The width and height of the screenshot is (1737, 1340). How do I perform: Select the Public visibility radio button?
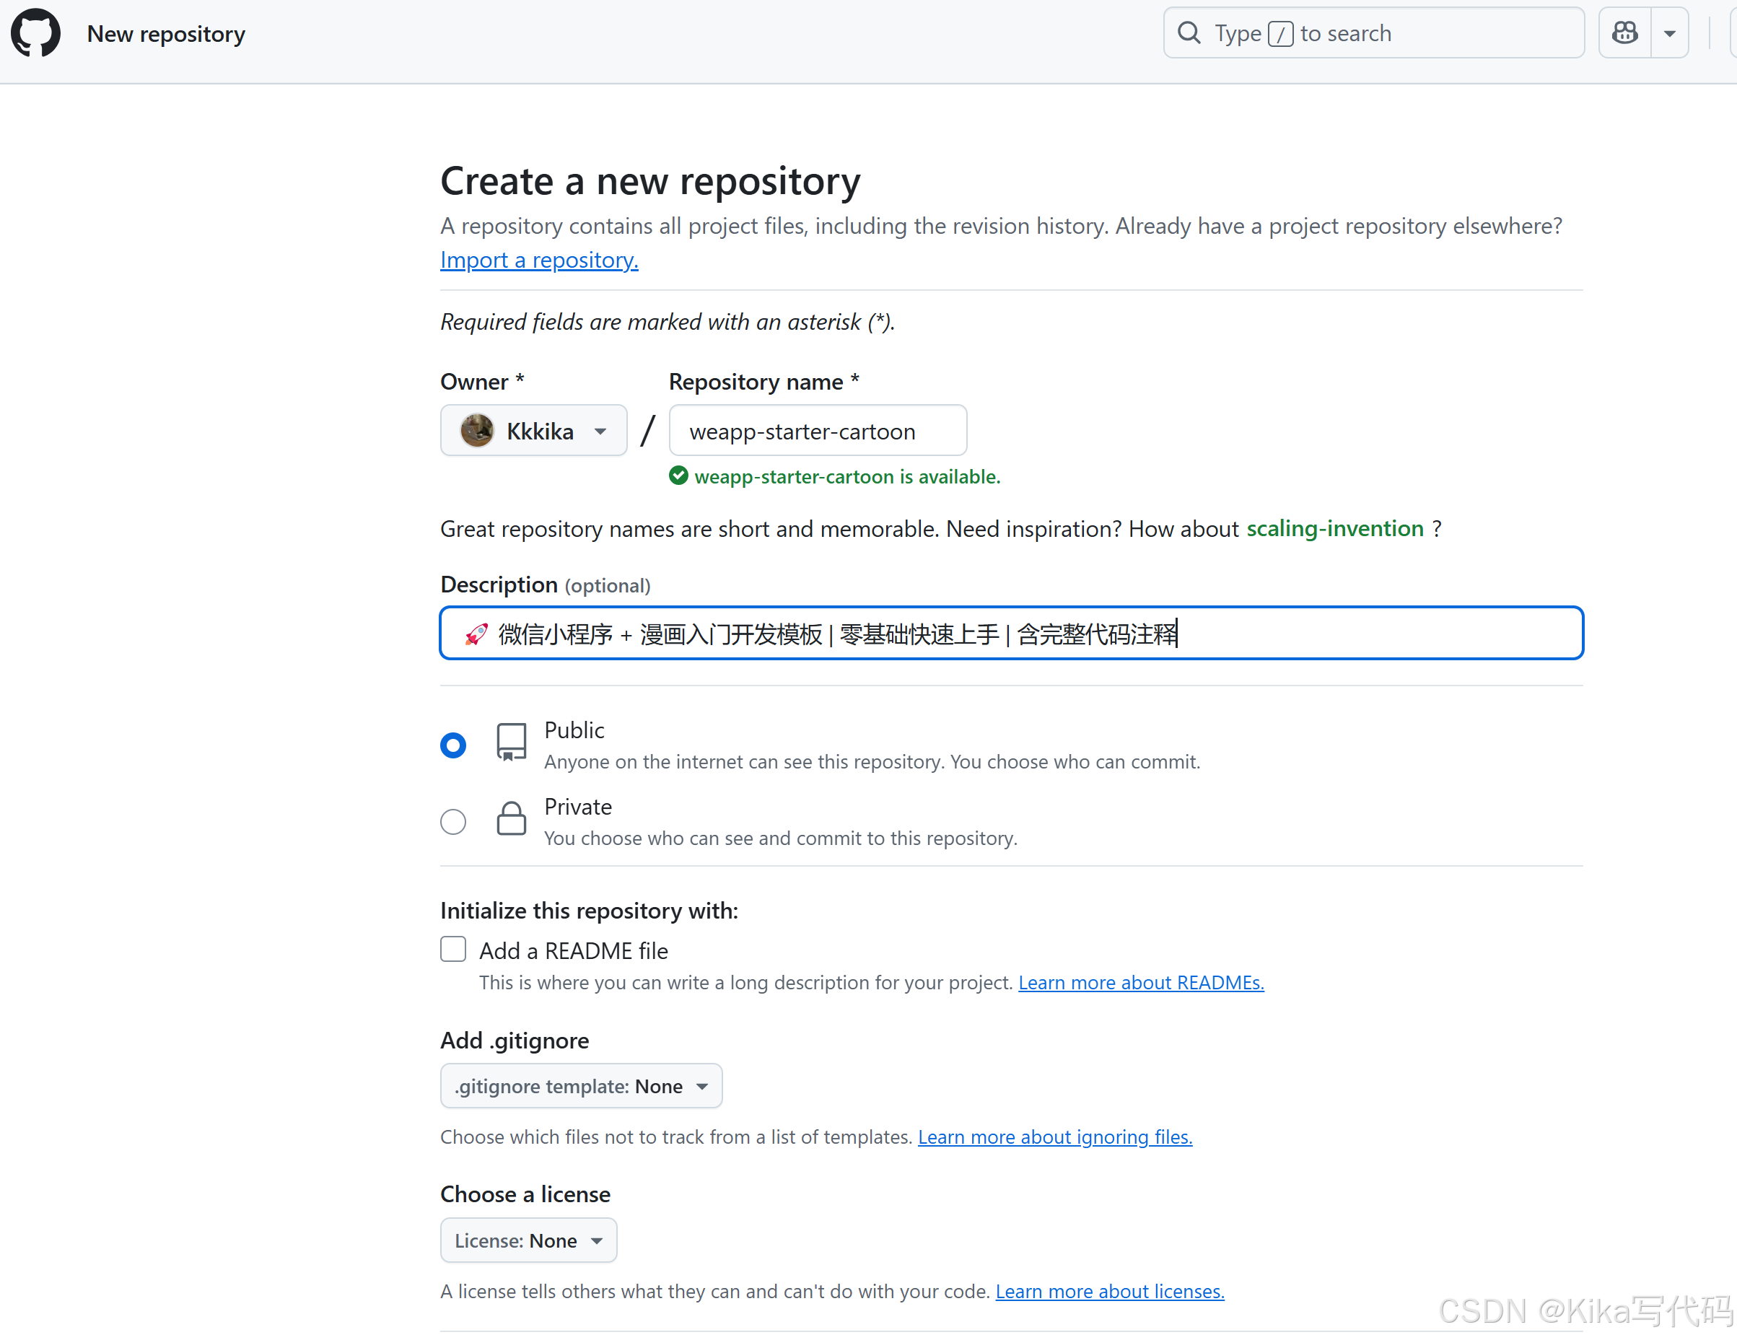(x=453, y=745)
